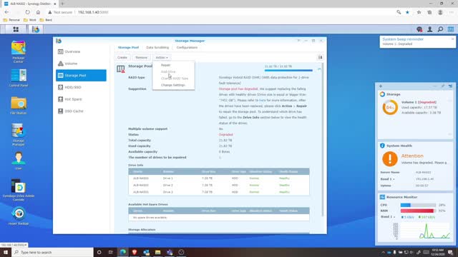Click the Create button
This screenshot has width=458, height=257.
(122, 57)
